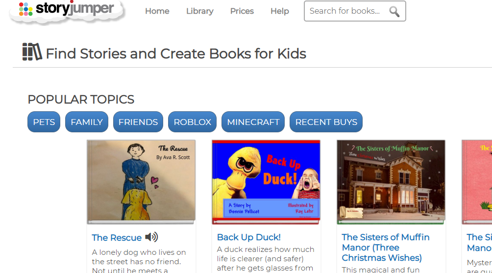
Task: Filter by the ROBLOX topic
Action: (192, 122)
